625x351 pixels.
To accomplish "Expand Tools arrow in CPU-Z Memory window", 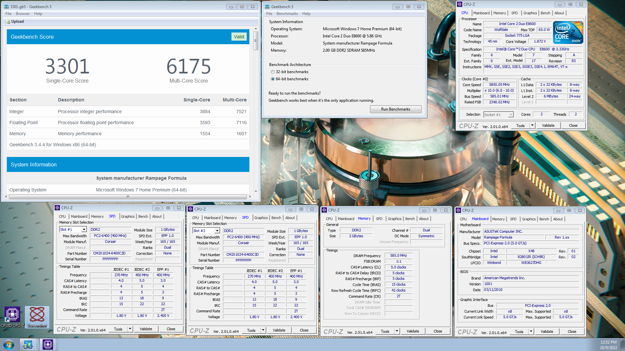I will click(x=397, y=331).
